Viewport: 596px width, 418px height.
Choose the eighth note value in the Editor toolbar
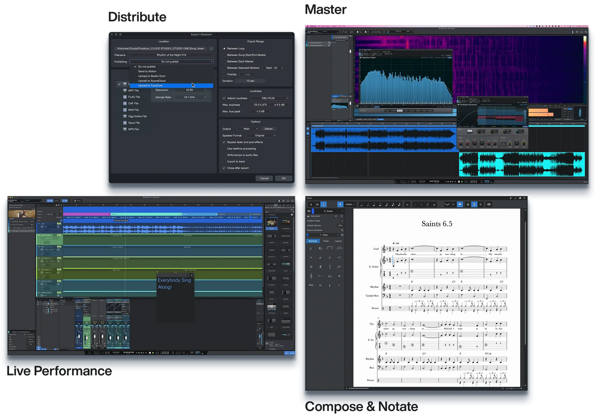coord(380,205)
